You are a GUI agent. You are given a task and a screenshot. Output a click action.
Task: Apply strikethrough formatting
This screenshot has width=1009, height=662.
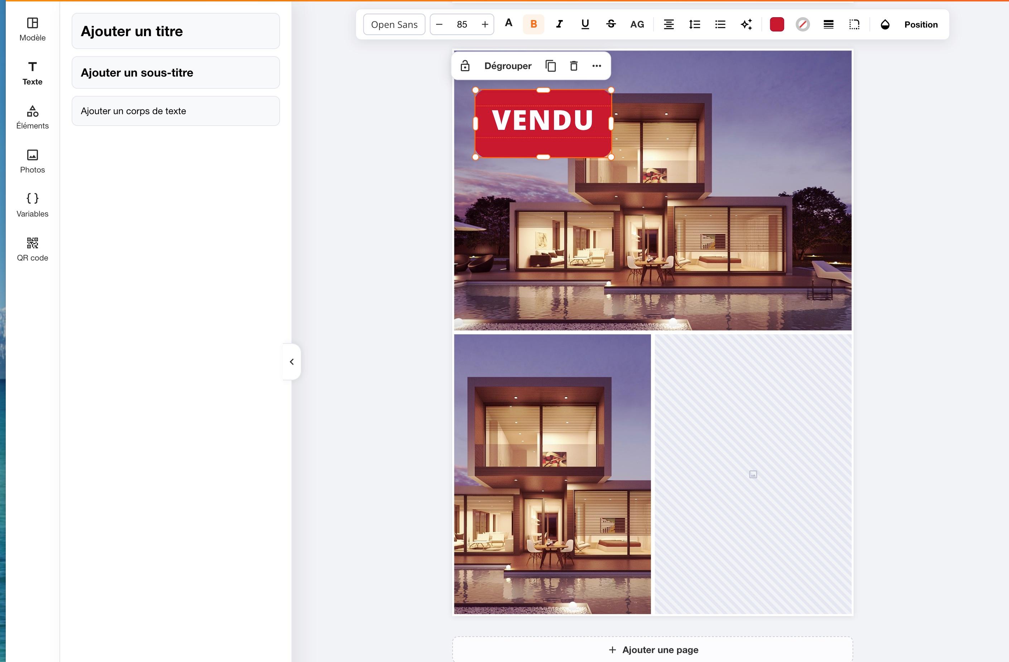point(611,24)
